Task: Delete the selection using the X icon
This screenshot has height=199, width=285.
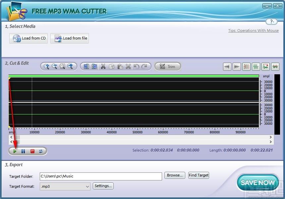Action: (x=128, y=67)
